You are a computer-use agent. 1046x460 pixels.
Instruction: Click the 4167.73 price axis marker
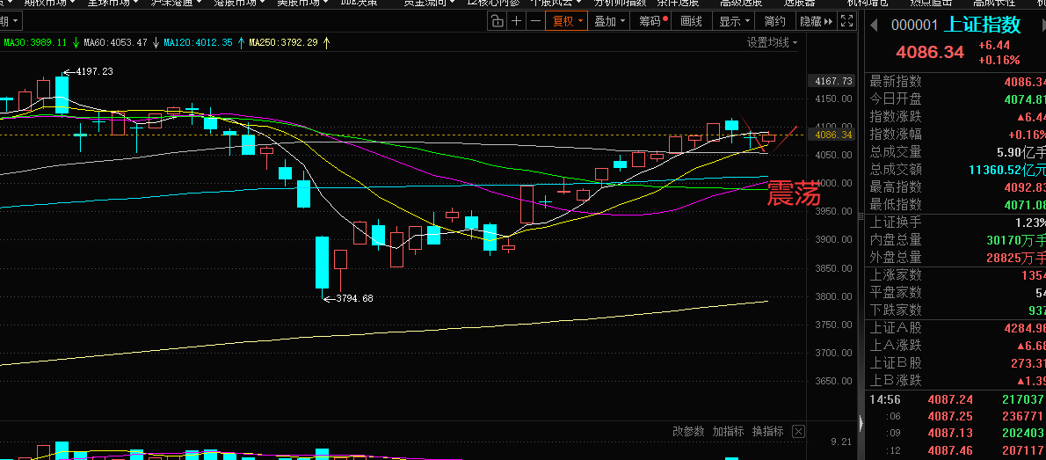click(830, 81)
